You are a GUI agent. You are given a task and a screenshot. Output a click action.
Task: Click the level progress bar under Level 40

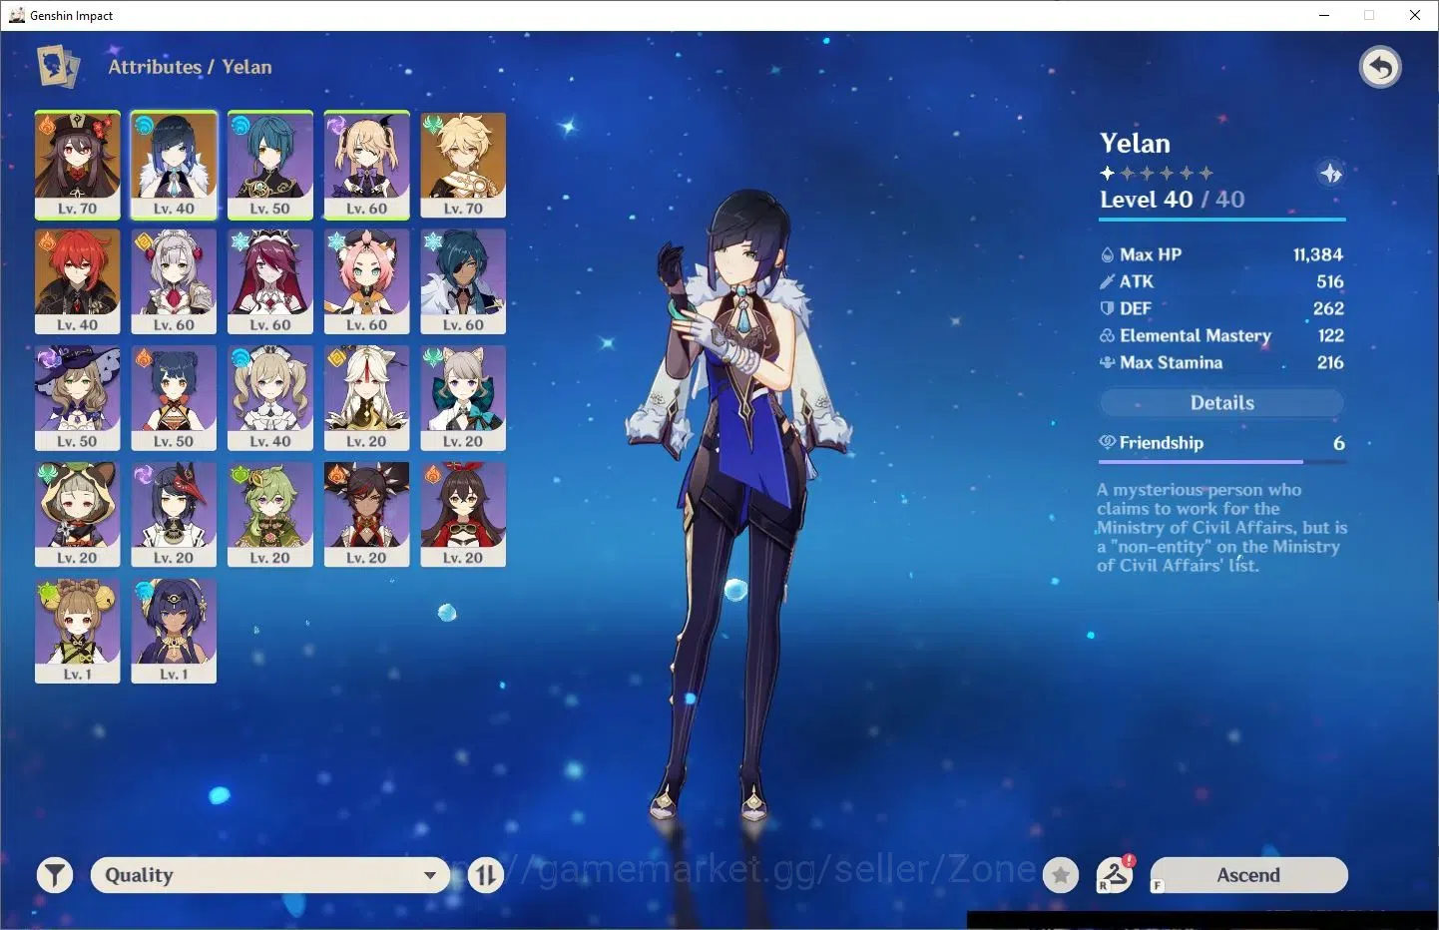(1222, 219)
